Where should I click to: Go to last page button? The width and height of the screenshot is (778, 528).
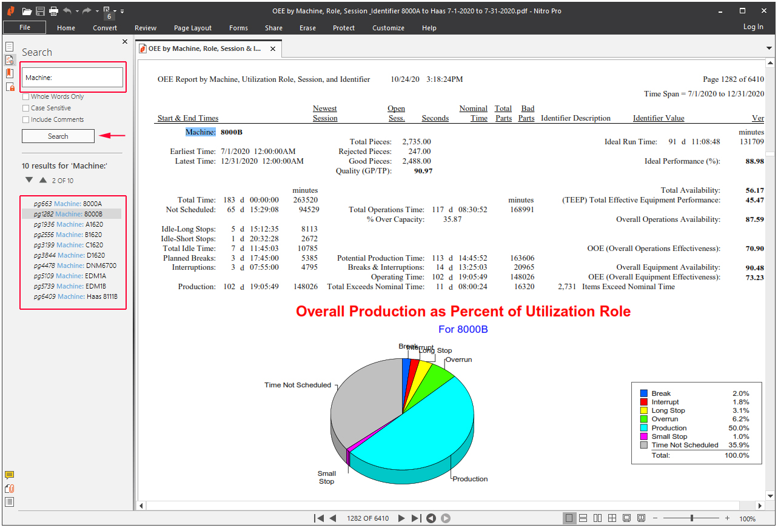point(416,518)
